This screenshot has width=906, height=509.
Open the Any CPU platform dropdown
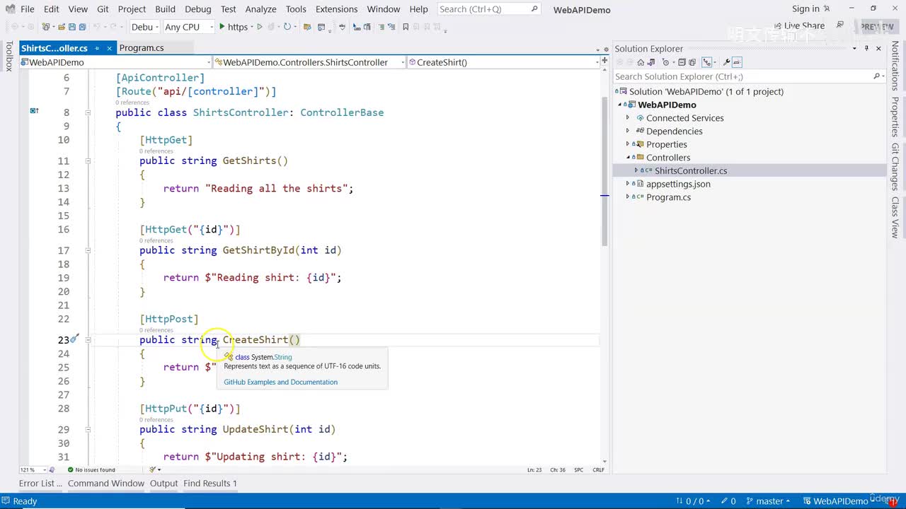[188, 27]
